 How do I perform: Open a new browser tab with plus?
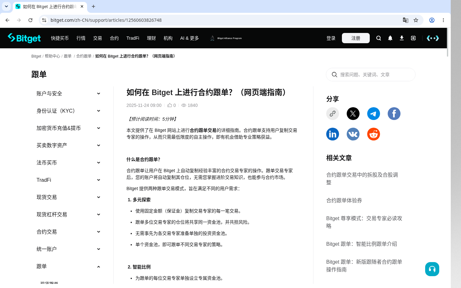(x=93, y=6)
